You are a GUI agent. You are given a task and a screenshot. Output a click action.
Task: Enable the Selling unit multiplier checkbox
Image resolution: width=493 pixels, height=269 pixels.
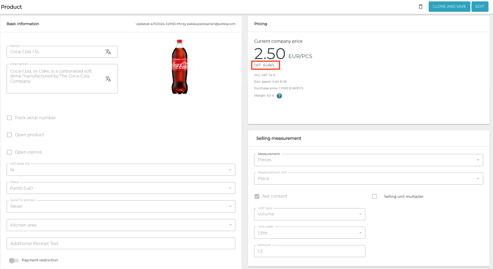(x=374, y=196)
